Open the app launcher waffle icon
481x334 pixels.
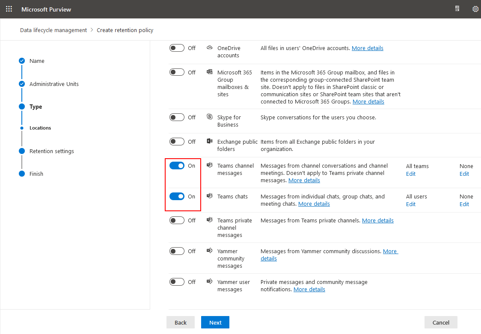click(x=9, y=9)
